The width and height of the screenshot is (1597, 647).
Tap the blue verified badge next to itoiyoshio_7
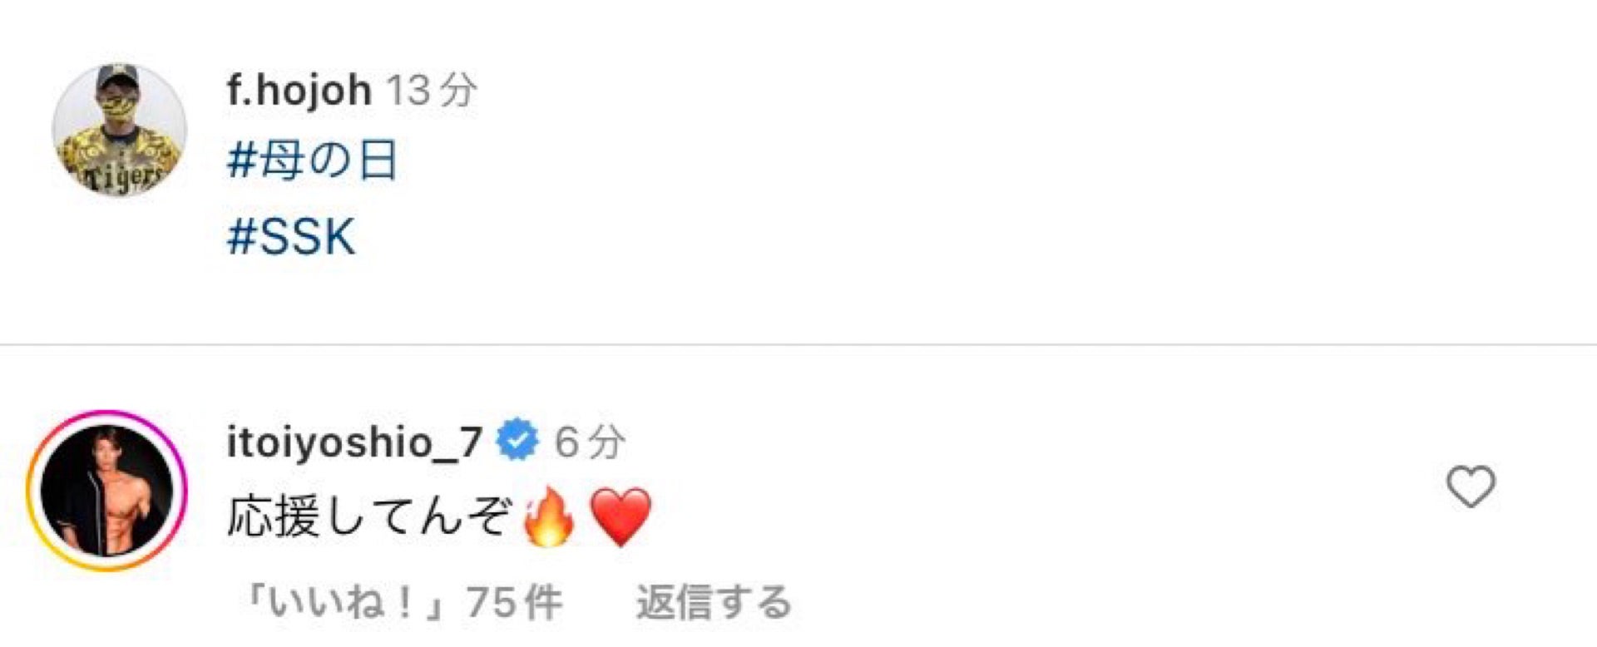click(x=517, y=441)
